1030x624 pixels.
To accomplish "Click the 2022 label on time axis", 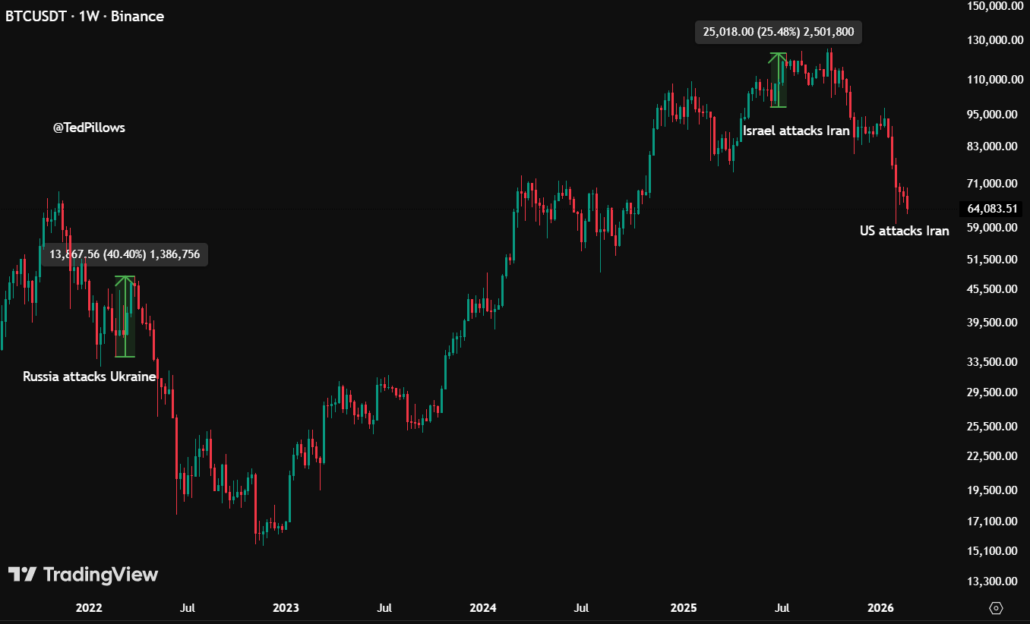I will [x=89, y=608].
